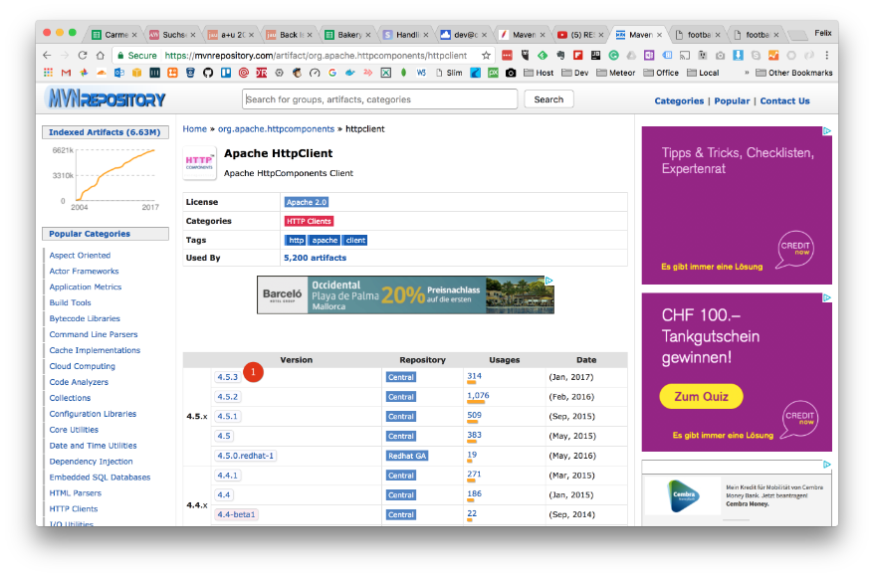The image size is (874, 577).
Task: Open the 5,200 artifacts link
Action: pos(315,258)
